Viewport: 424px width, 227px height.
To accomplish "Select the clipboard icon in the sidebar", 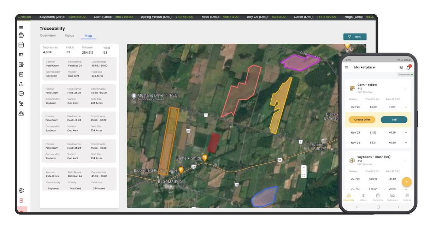I will [x=21, y=74].
